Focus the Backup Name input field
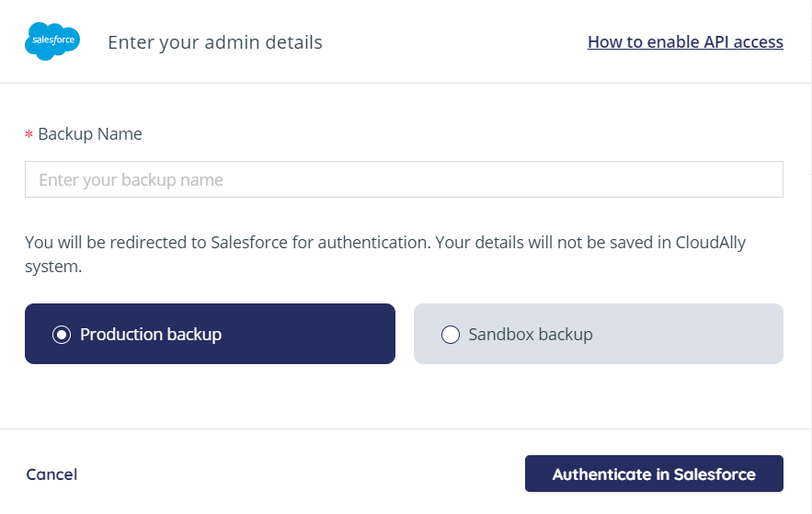 [x=404, y=179]
